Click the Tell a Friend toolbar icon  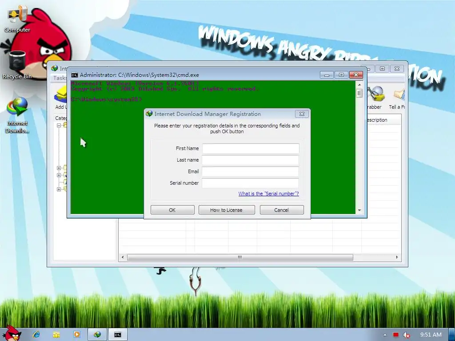coord(397,98)
